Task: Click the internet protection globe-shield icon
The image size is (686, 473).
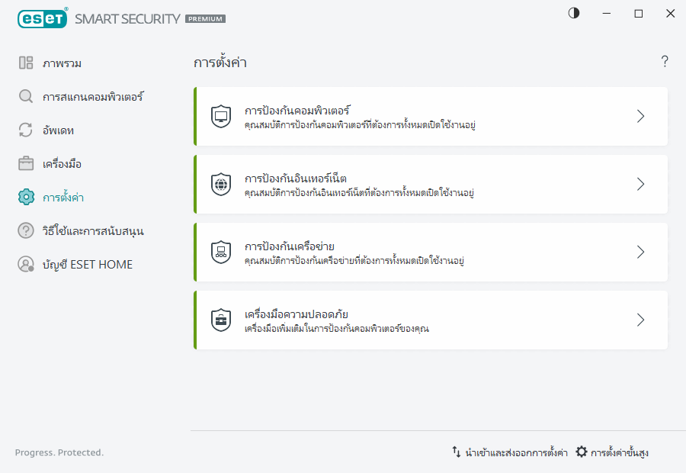Action: 220,183
